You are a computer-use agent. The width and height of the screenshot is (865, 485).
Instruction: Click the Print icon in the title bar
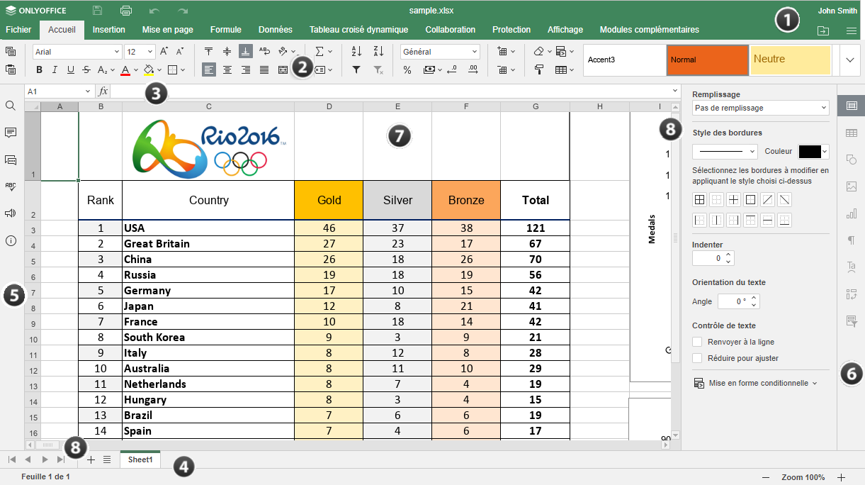tap(126, 11)
